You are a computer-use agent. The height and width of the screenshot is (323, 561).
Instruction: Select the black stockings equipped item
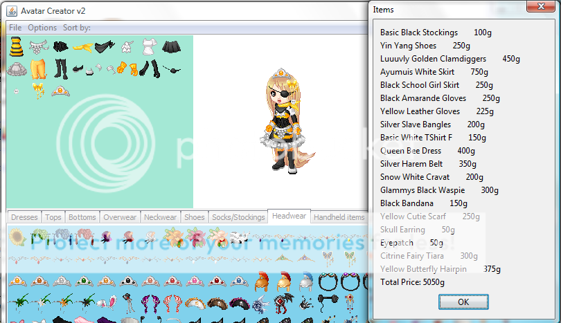61,68
